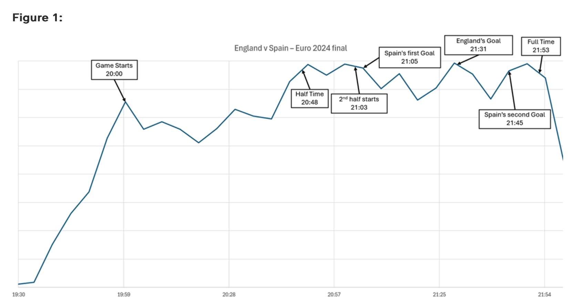Select the "Full Time 21:53" annotation box

click(540, 46)
